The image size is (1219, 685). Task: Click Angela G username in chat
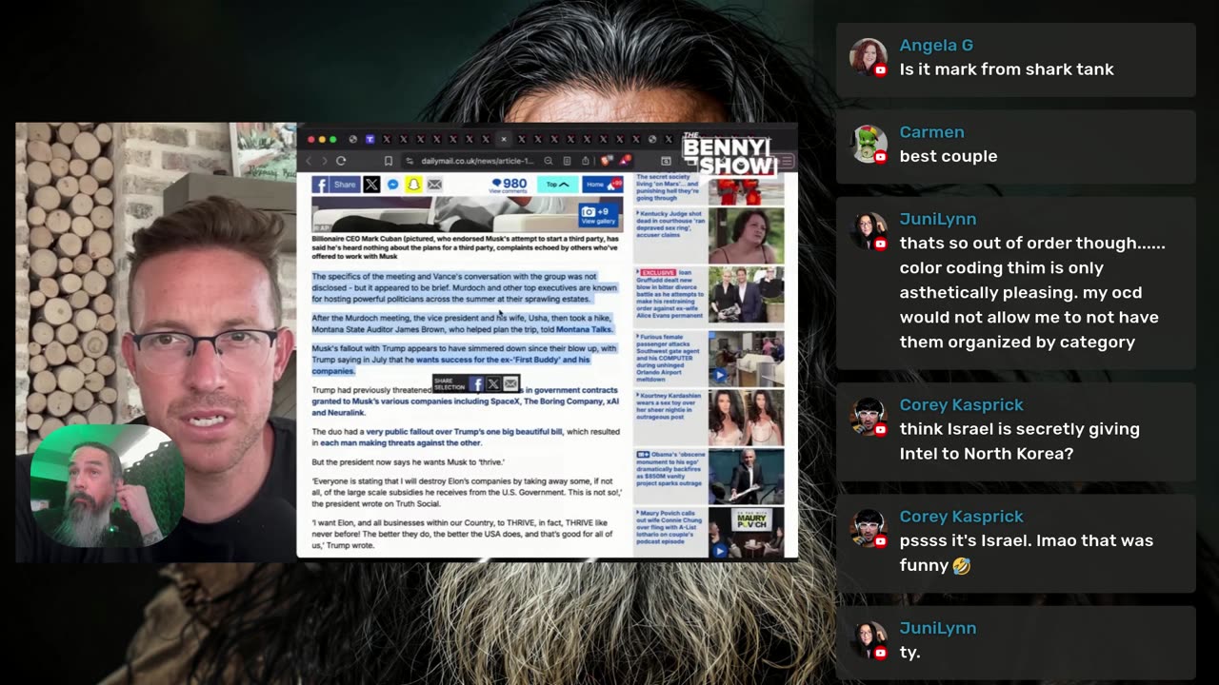(x=936, y=45)
